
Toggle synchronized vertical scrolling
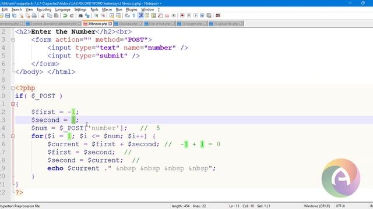[111, 16]
